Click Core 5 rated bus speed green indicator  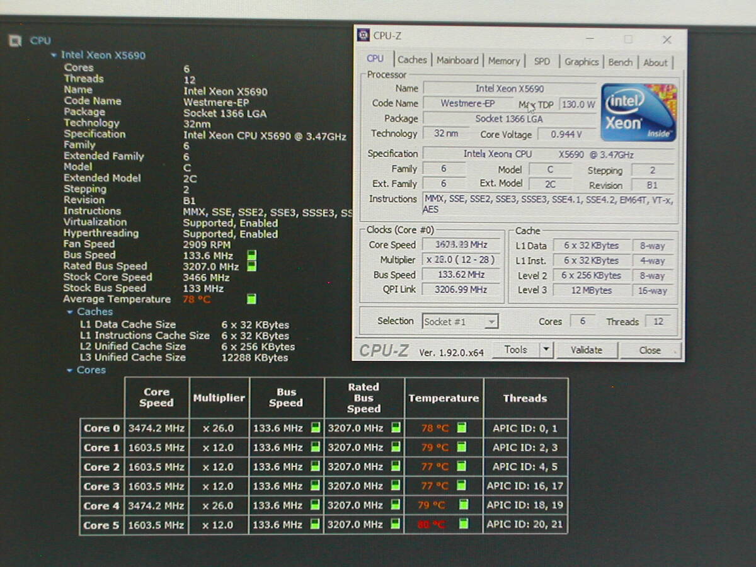point(396,524)
